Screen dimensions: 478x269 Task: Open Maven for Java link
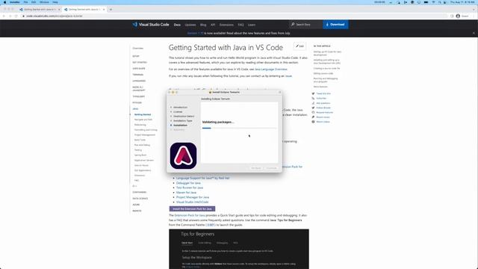[186, 193]
